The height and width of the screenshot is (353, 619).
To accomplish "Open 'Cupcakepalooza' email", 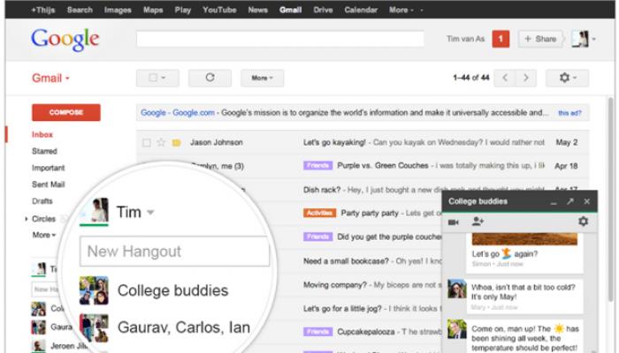I will (x=366, y=332).
